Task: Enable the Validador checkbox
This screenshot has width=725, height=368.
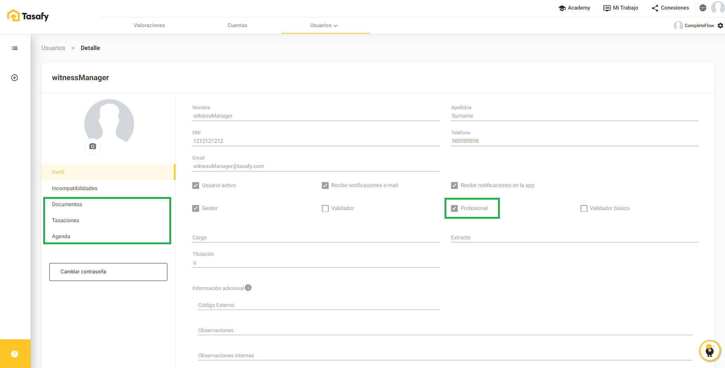Action: click(325, 208)
